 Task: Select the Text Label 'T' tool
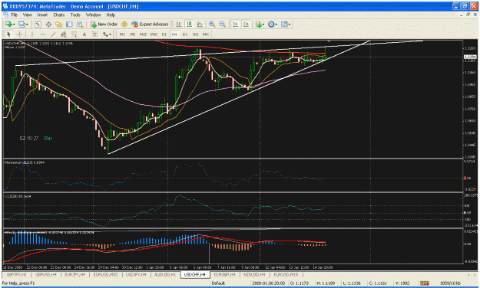tap(95, 34)
